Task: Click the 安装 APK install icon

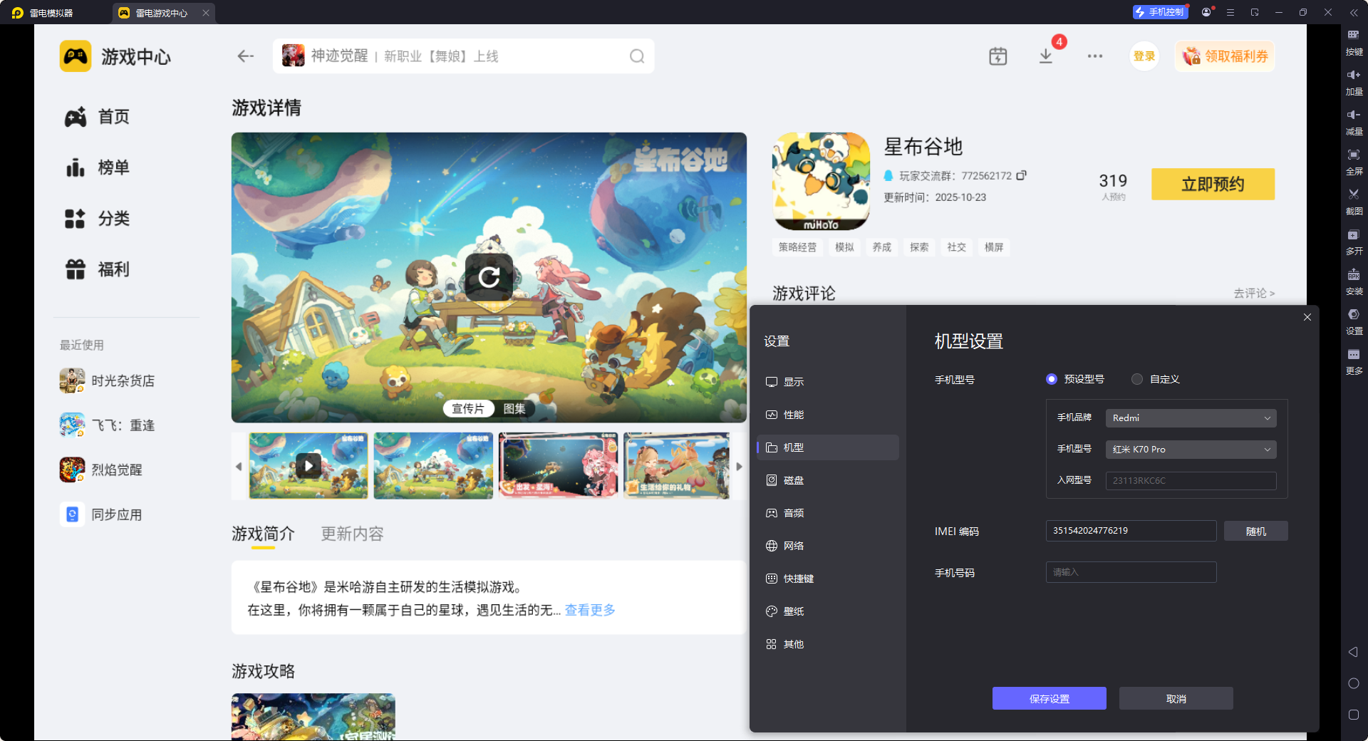Action: click(x=1354, y=281)
